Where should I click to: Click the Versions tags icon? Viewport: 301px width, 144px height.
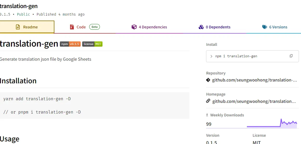coord(265,27)
